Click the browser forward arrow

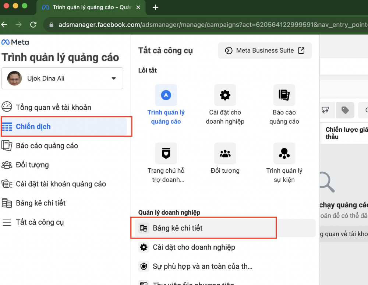tap(19, 24)
